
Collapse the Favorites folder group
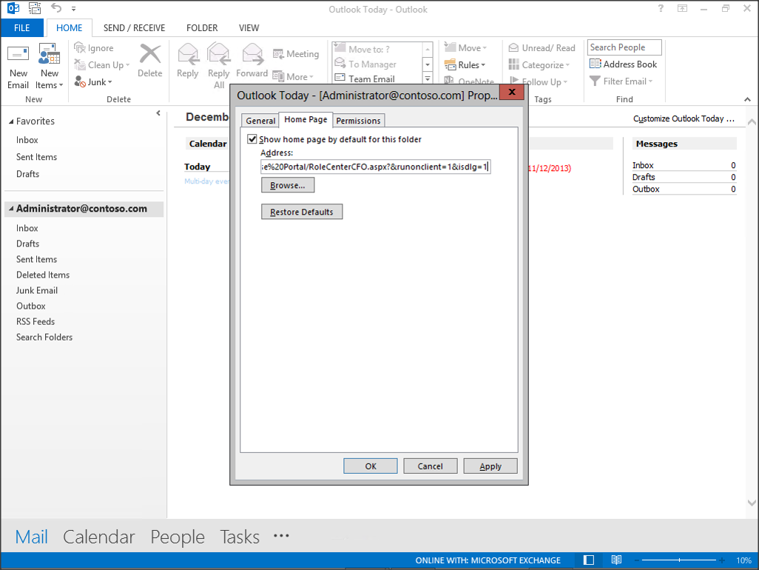click(x=11, y=121)
